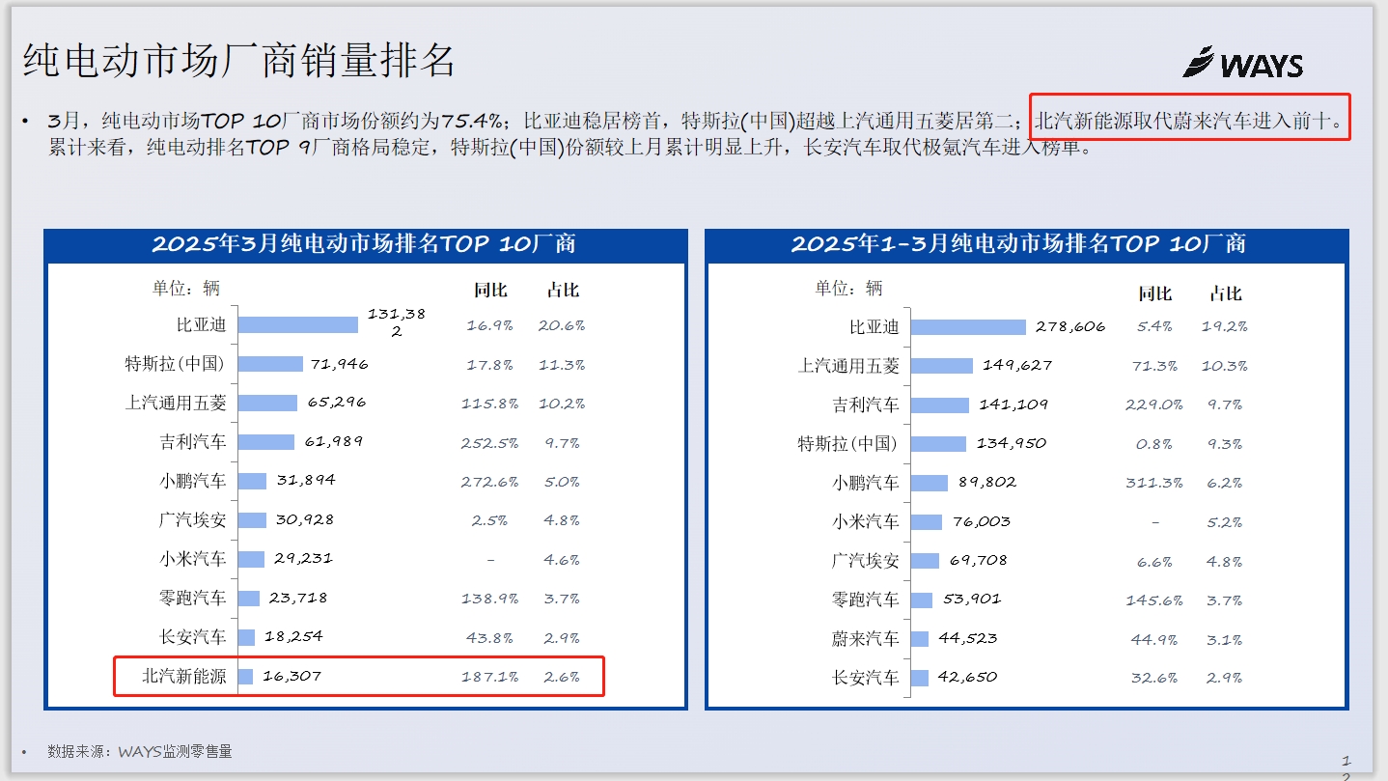Select 长安汽车 in the March chart
This screenshot has height=781, width=1388.
[193, 636]
